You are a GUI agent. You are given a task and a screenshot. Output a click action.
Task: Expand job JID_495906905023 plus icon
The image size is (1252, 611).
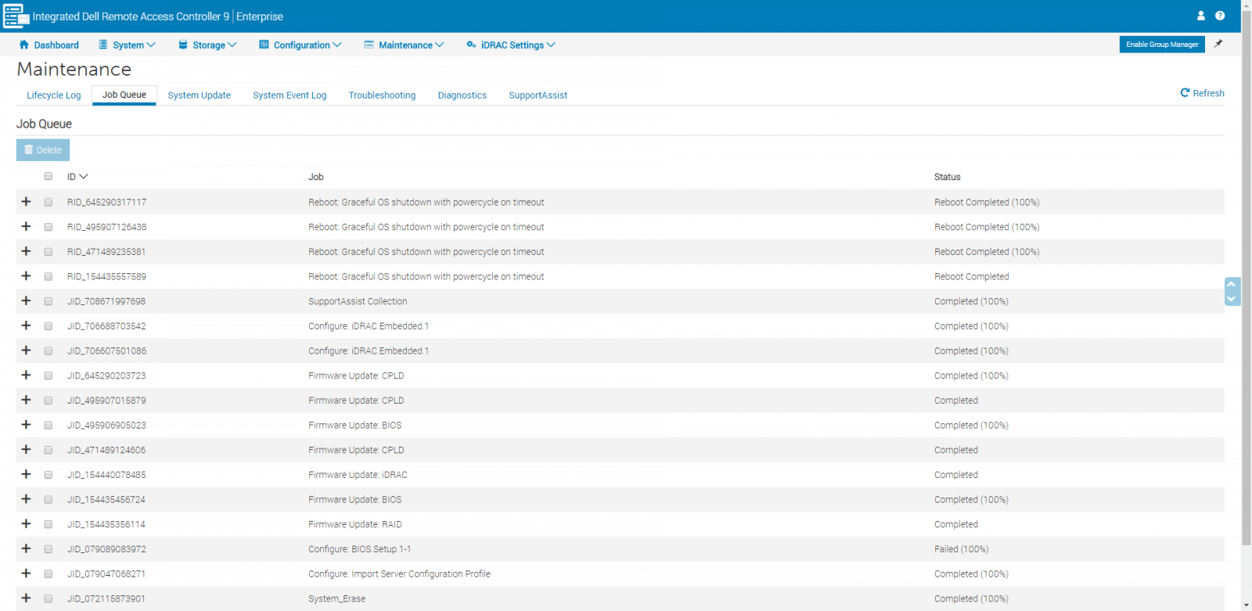tap(26, 425)
